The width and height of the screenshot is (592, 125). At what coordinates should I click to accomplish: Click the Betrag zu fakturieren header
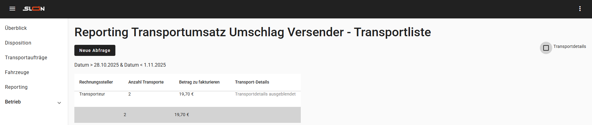[x=199, y=82]
